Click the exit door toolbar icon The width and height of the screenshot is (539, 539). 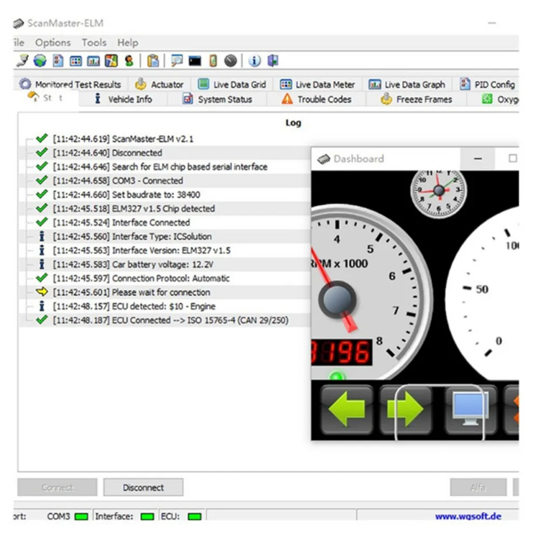[273, 61]
